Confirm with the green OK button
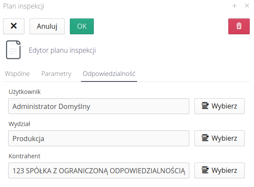 coord(82,26)
